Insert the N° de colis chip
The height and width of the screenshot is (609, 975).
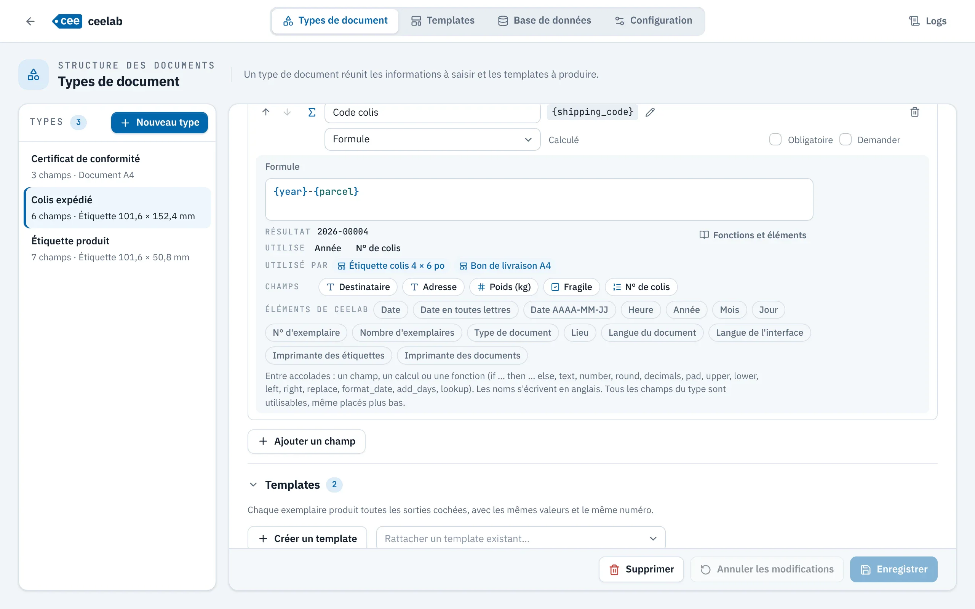coord(641,287)
